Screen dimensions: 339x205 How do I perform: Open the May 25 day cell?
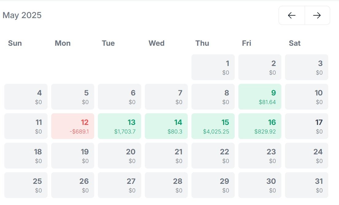click(26, 185)
